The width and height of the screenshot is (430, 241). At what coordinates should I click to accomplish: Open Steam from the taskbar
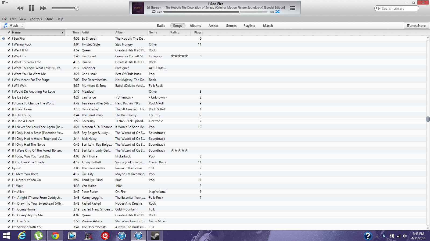(155, 236)
